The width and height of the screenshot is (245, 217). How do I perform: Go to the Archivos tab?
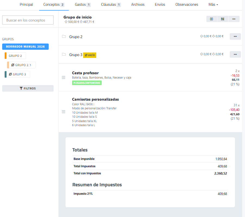138,5
